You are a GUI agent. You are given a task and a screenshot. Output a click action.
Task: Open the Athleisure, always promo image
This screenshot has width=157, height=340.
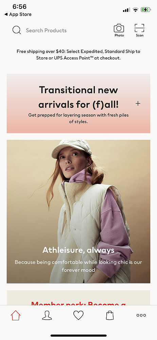pyautogui.click(x=78, y=211)
